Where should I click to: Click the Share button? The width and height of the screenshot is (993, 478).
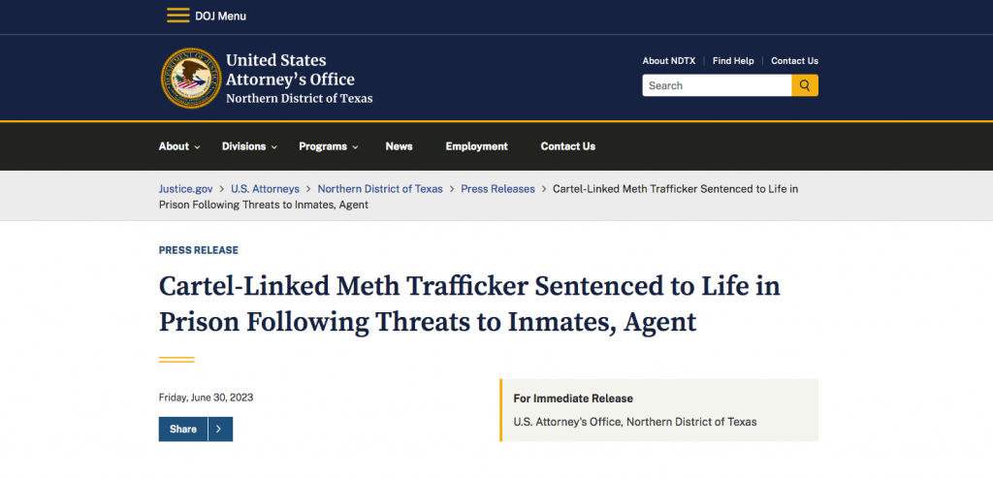tap(183, 430)
